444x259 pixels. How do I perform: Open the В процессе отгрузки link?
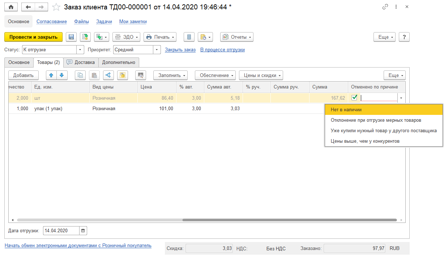222,49
